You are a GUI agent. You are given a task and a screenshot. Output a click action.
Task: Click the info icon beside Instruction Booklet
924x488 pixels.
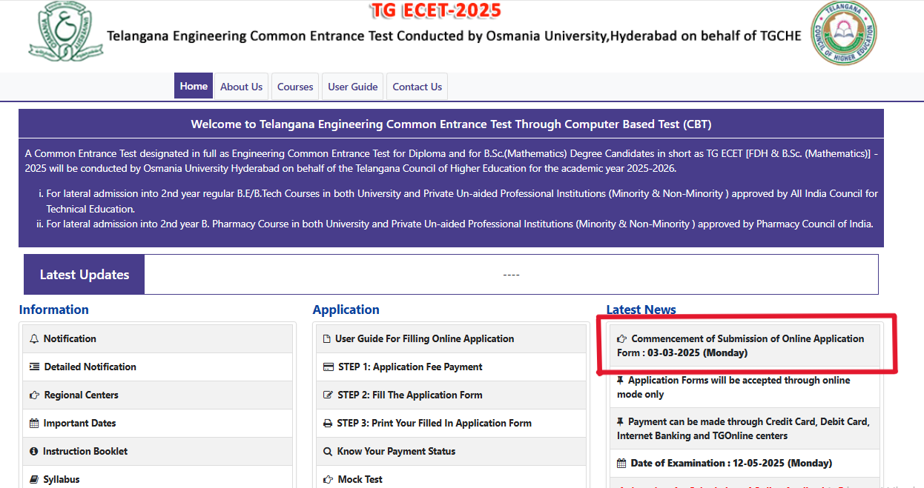pyautogui.click(x=33, y=451)
